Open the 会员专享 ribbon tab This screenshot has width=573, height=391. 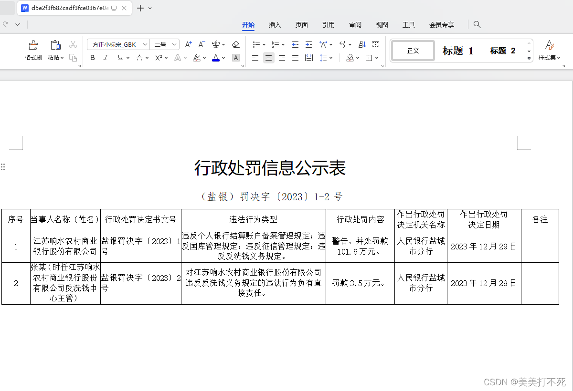tap(442, 25)
